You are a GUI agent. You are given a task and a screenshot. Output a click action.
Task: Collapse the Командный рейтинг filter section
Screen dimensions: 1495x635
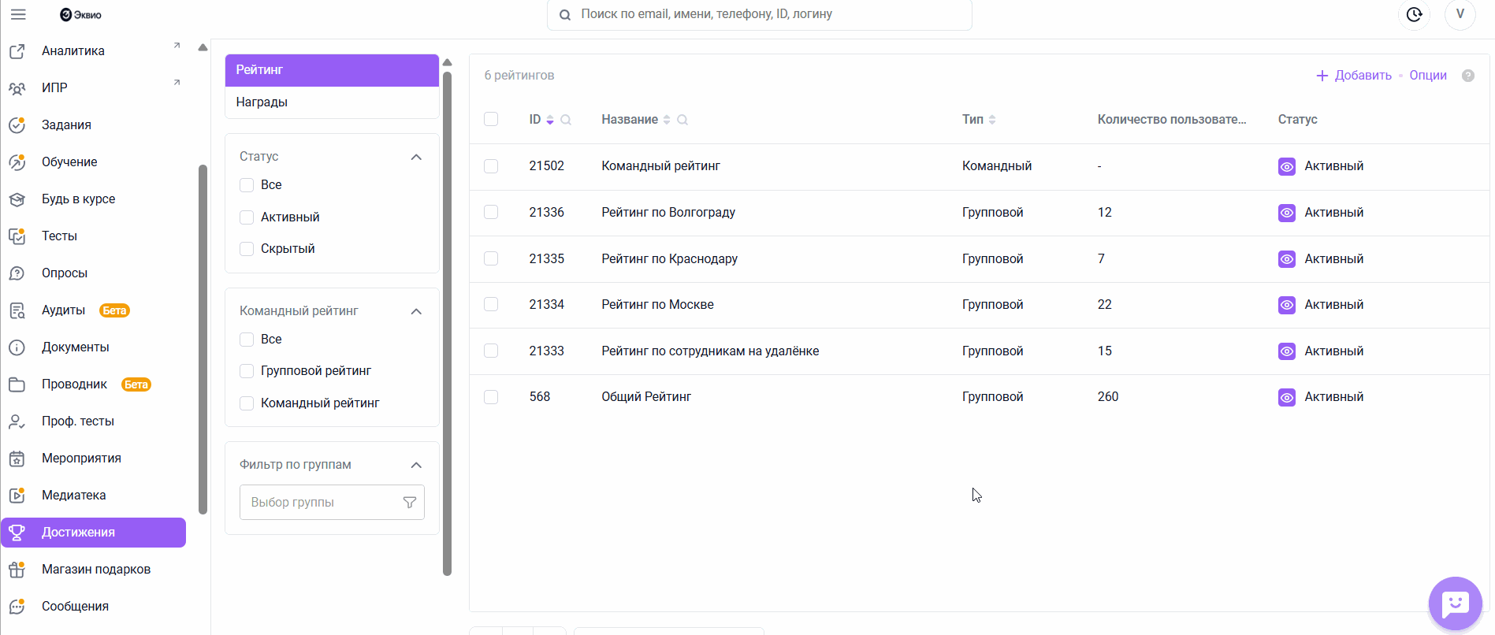coord(416,311)
